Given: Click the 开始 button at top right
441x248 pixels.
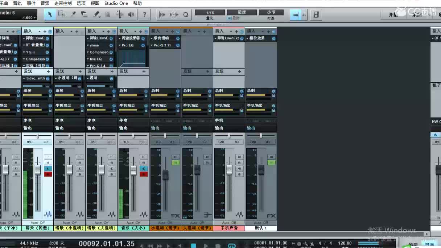Looking at the screenshot, I should coord(393,15).
